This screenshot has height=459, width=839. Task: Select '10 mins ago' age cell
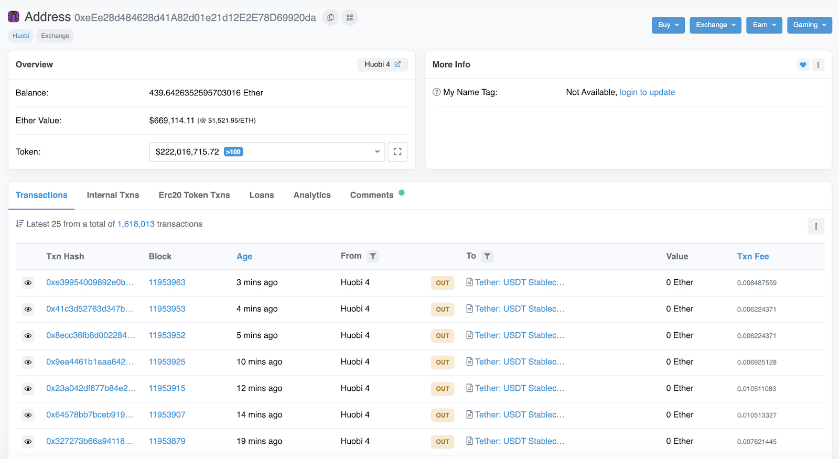click(259, 362)
